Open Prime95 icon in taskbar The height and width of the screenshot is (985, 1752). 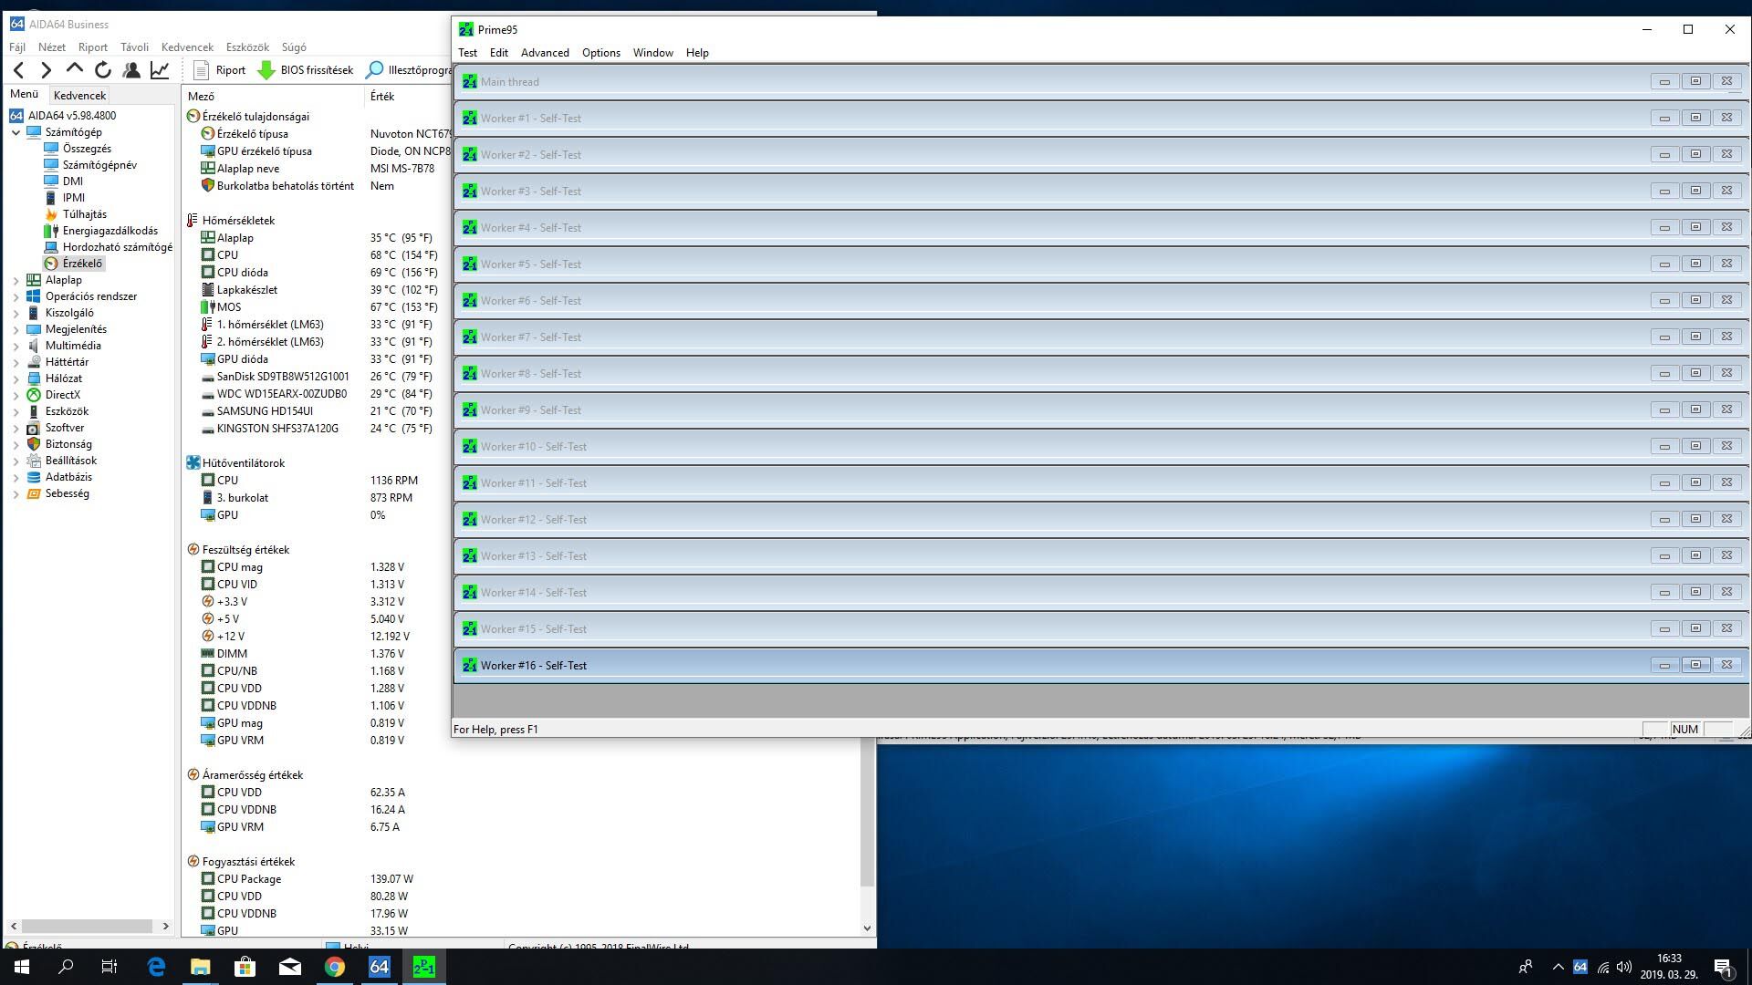pos(423,966)
